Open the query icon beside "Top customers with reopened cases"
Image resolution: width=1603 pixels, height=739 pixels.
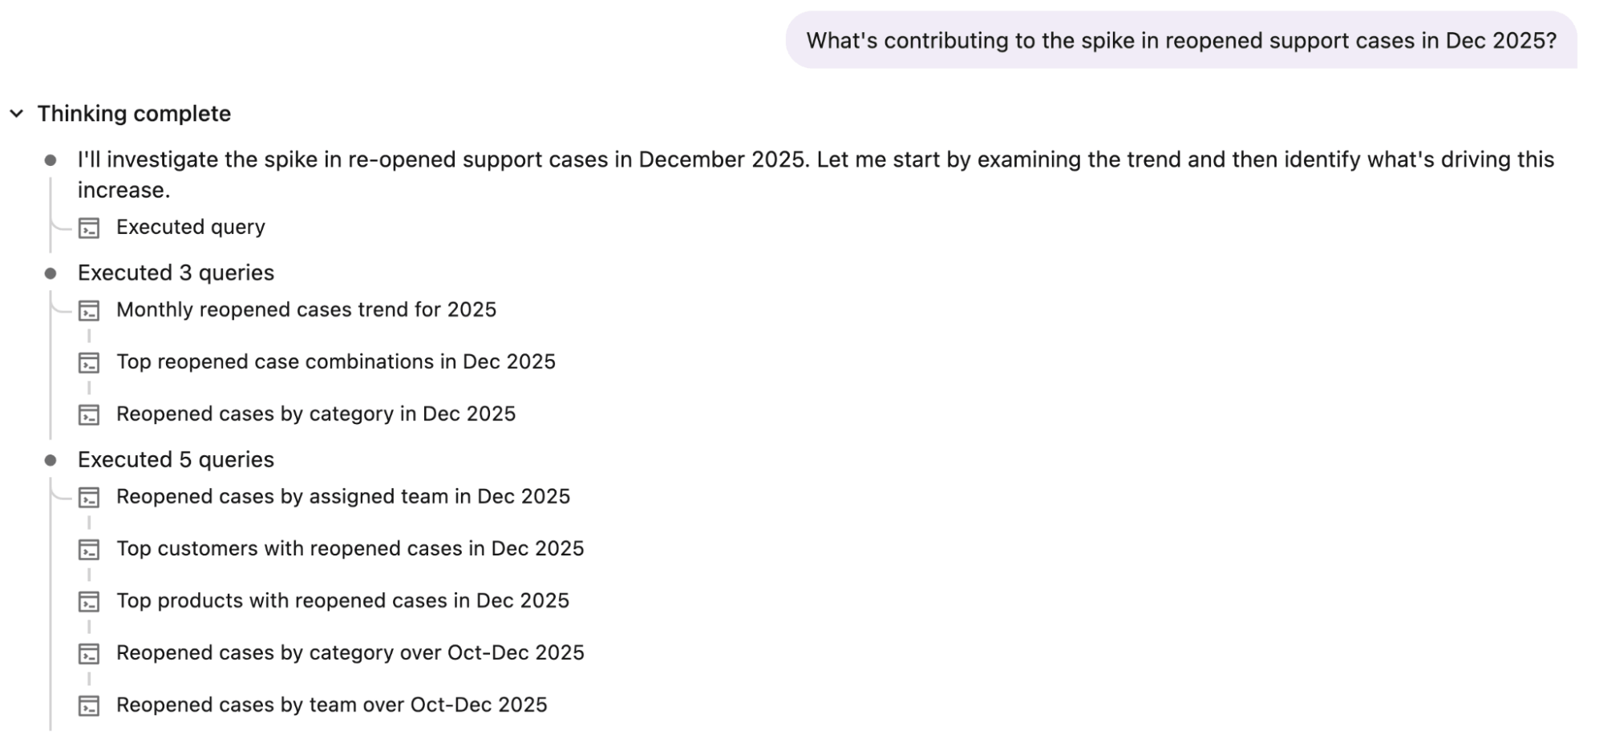[89, 550]
